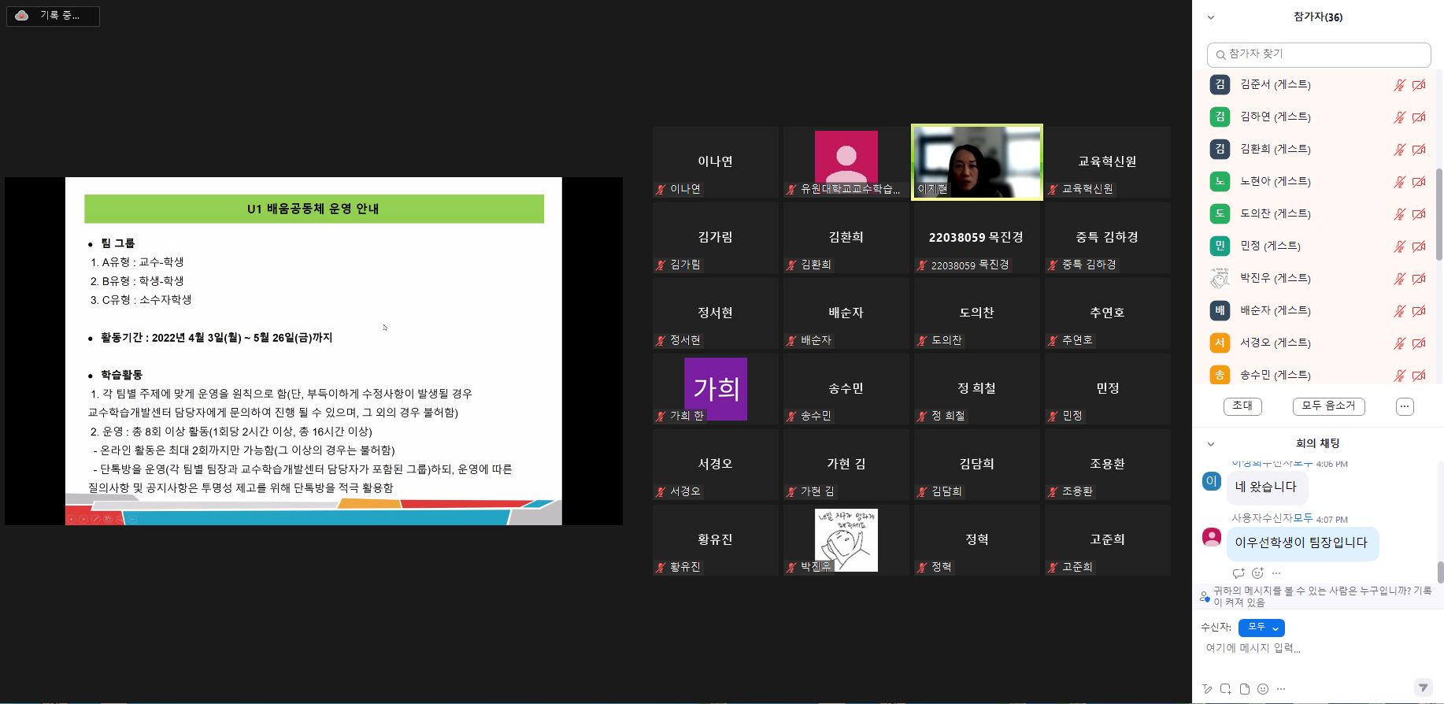
Task: Click the 모두 음소거 button
Action: (1328, 406)
